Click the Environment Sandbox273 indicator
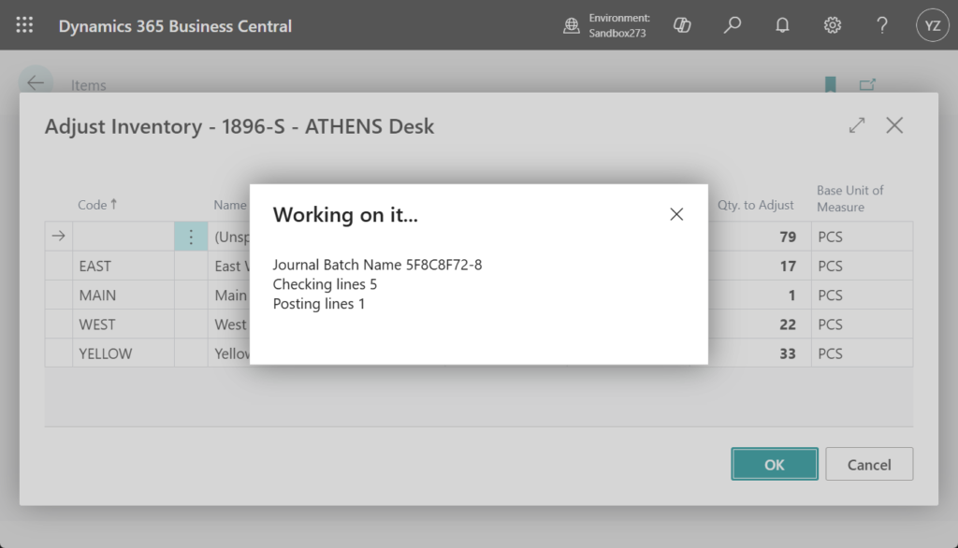 pos(606,25)
